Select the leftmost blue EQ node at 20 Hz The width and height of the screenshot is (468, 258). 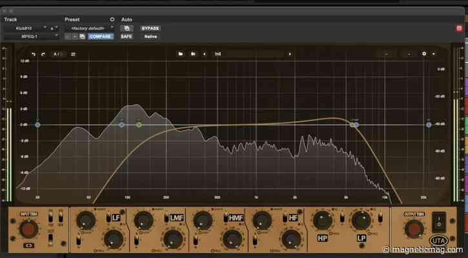coord(37,125)
